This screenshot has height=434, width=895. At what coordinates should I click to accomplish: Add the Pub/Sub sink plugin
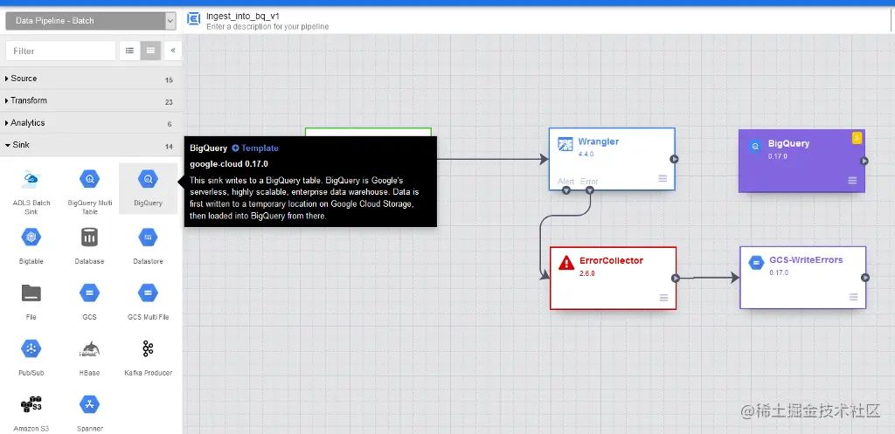tap(31, 348)
